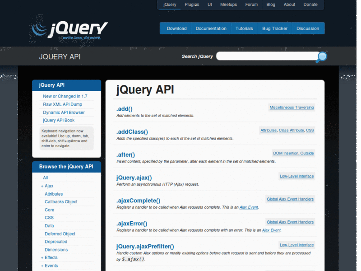Image resolution: width=361 pixels, height=271 pixels.
Task: Select Deprecated category
Action: click(56, 242)
